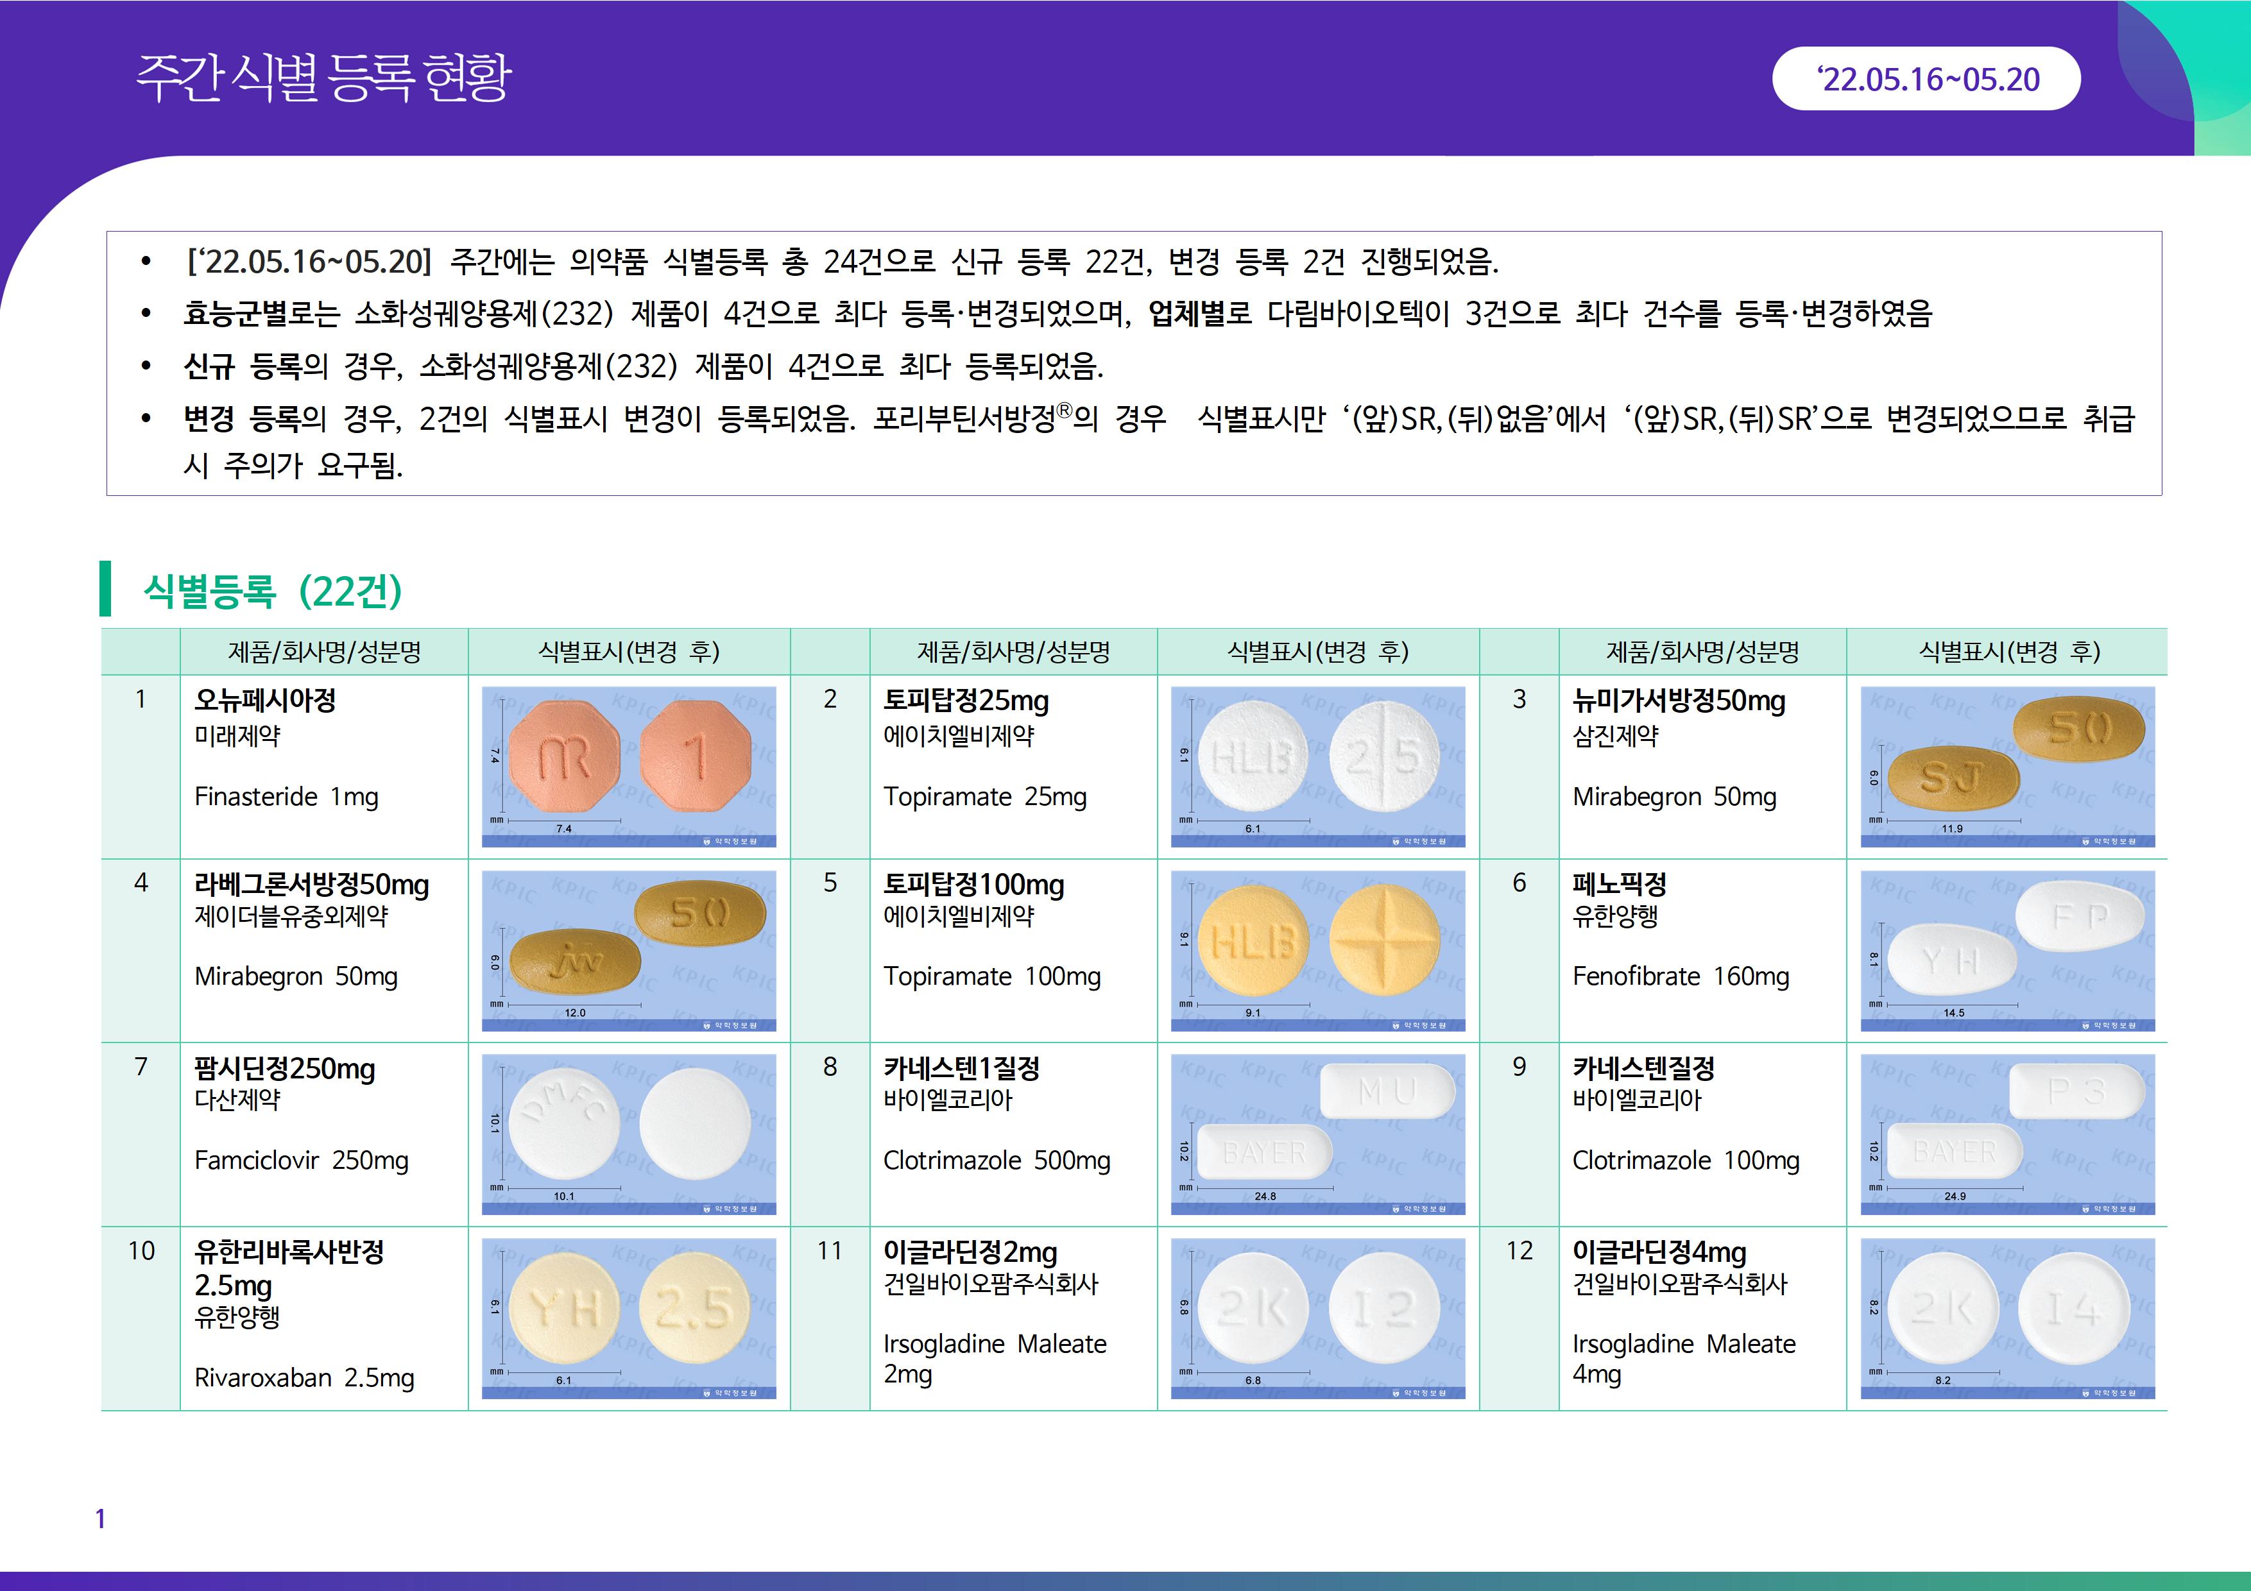Viewport: 2251px width, 1591px height.
Task: Click the last 식별표시(변경 후) column header
Action: (2008, 652)
